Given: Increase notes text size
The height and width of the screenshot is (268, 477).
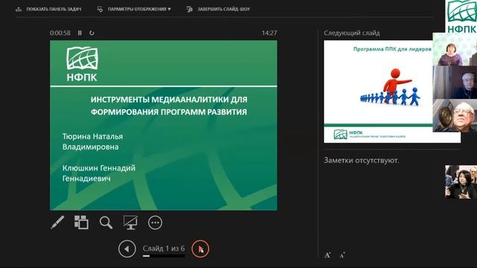Looking at the screenshot, I should (327, 255).
